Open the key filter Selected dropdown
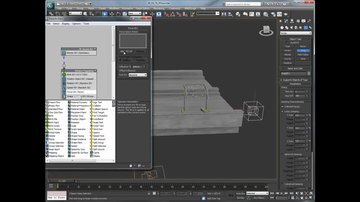This screenshot has width=360, height=202. pyautogui.click(x=257, y=193)
